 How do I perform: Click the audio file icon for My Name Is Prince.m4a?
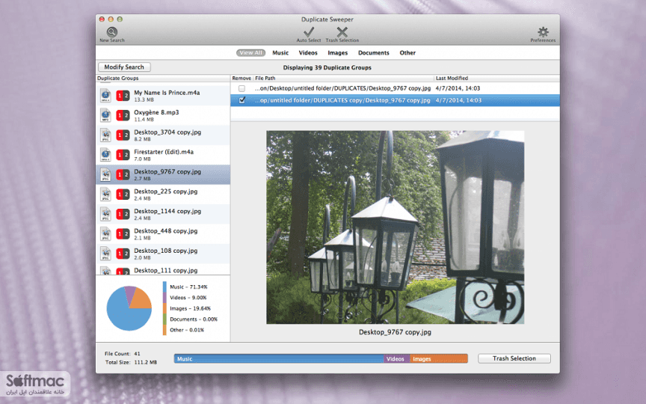(105, 96)
